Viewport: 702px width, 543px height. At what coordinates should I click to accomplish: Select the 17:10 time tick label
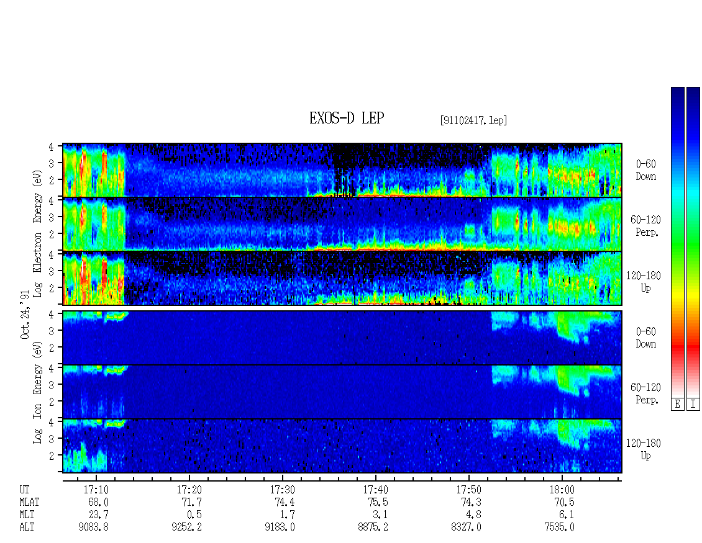coord(96,490)
